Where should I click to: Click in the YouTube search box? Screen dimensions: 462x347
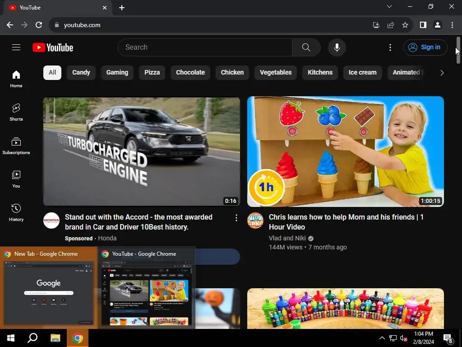point(205,47)
